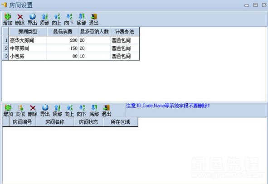
Task: Click the 所在区域 column header
Action: coord(120,122)
